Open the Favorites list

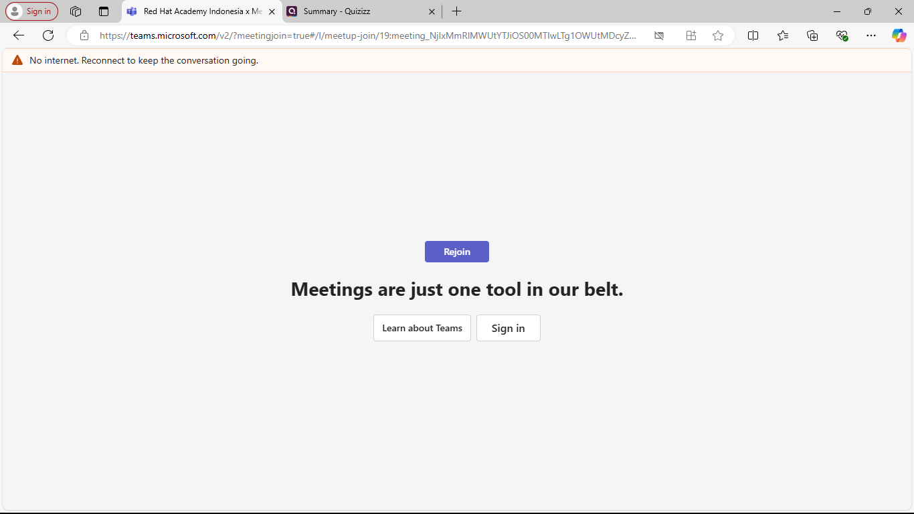[783, 35]
